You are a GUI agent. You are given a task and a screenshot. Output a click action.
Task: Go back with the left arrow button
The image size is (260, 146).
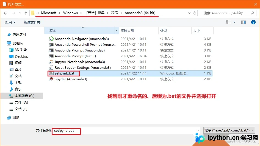tap(5, 13)
